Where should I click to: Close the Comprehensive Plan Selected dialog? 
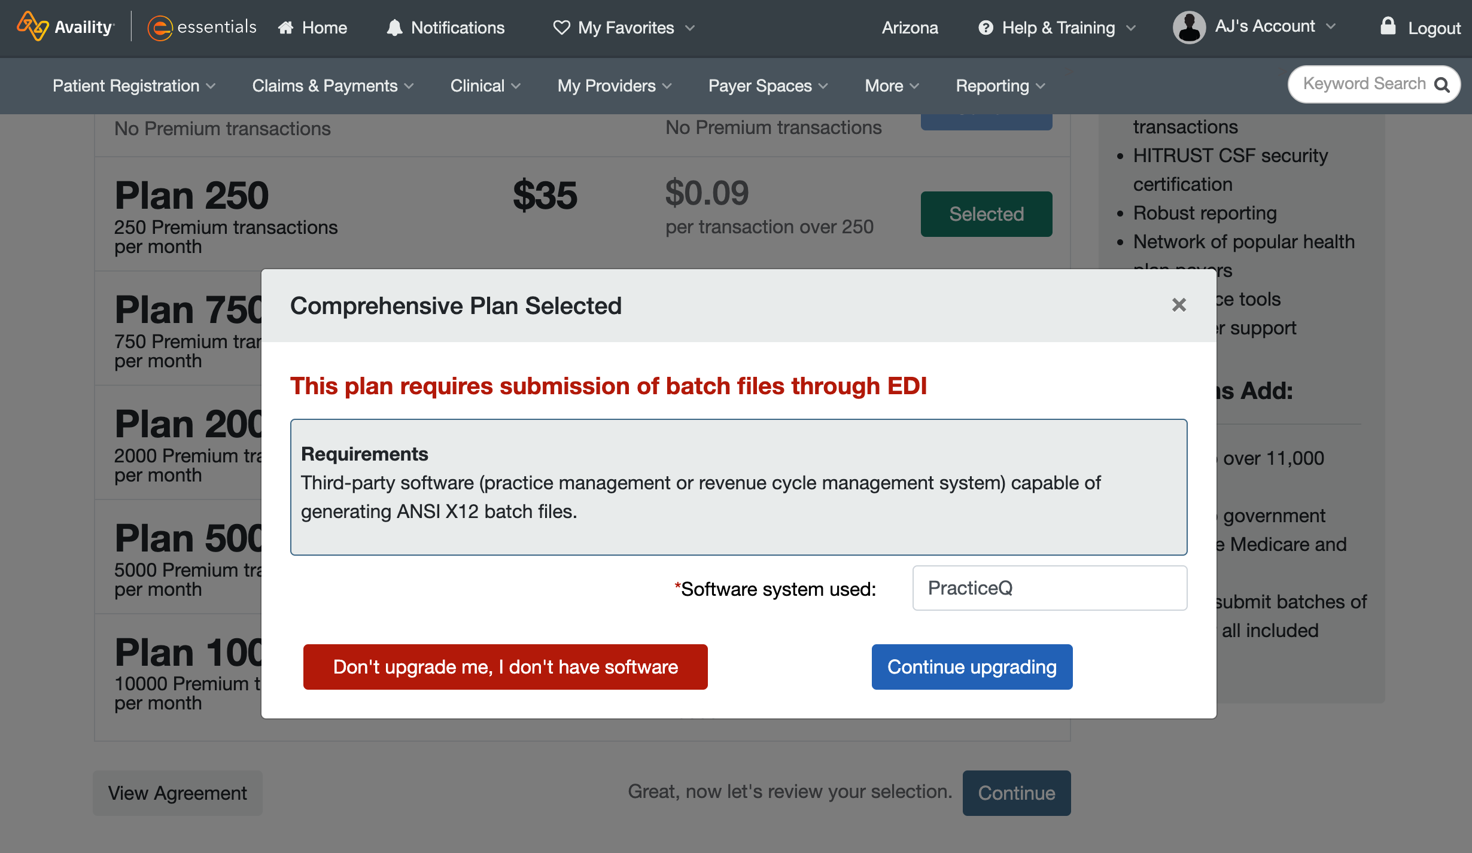tap(1179, 305)
